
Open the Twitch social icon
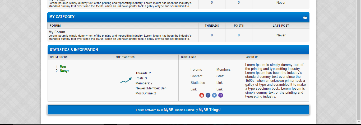[x=221, y=95]
